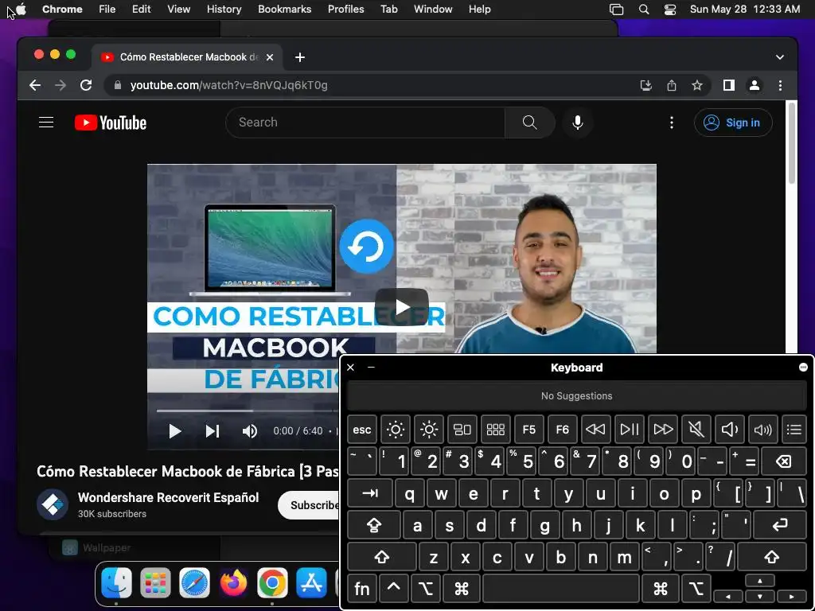815x611 pixels.
Task: Decrease brightness on the virtual keyboard
Action: click(396, 430)
